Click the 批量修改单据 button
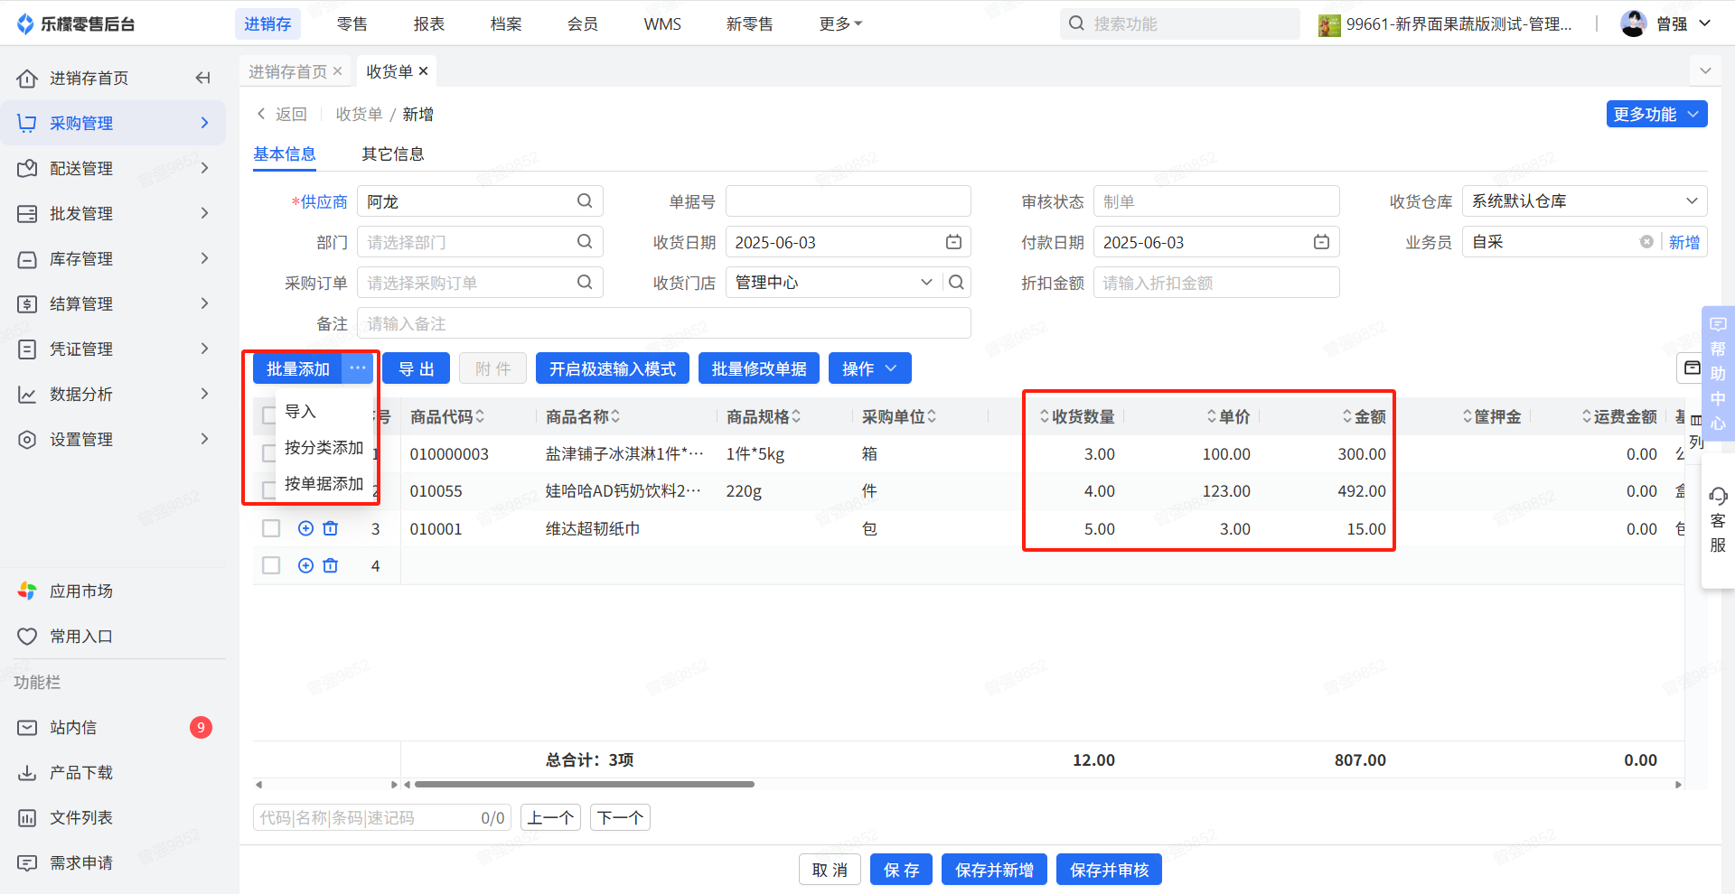 pyautogui.click(x=759, y=368)
